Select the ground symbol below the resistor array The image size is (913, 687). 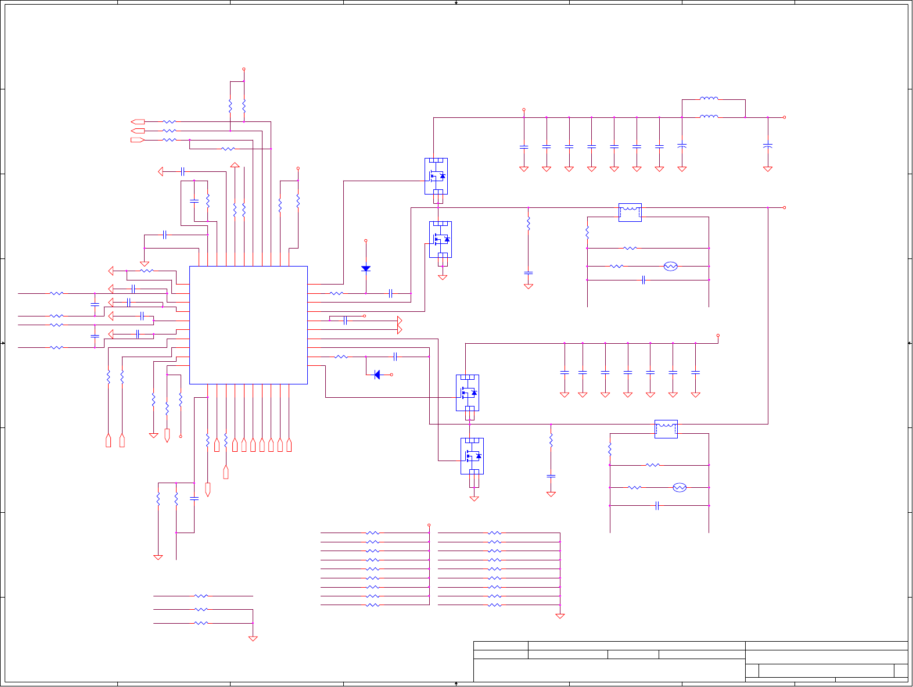click(560, 616)
